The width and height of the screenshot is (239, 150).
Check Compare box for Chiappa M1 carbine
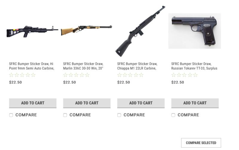tap(119, 115)
